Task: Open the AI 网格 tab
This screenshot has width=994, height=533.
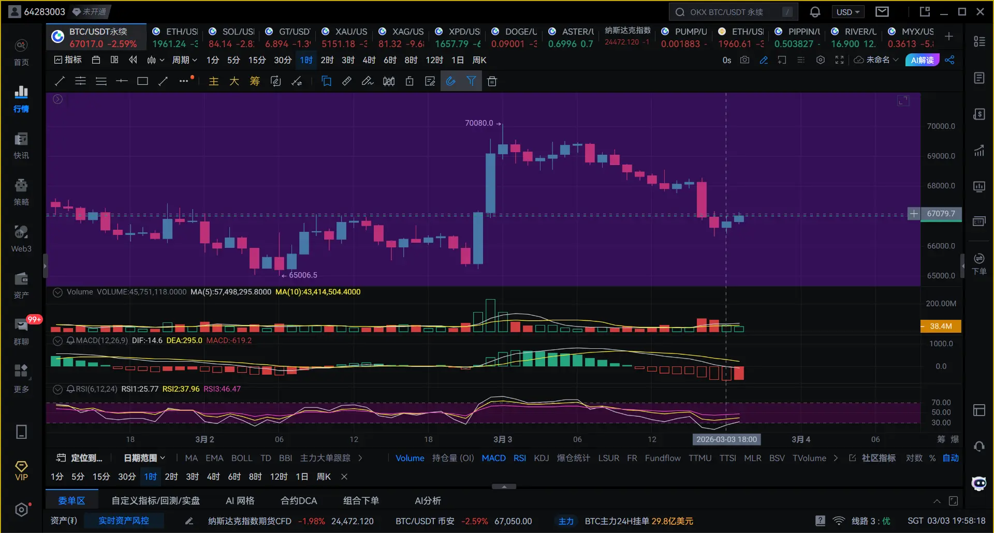Action: (240, 501)
